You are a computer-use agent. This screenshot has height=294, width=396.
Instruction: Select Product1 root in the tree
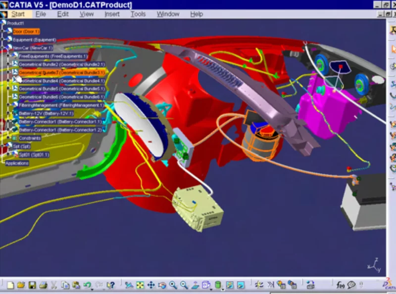pos(15,23)
